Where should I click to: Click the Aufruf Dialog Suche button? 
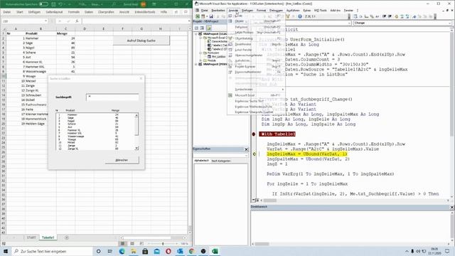pyautogui.click(x=141, y=41)
